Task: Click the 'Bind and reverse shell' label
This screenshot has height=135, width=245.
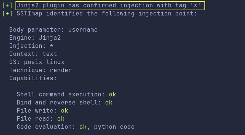Action: 59,103
